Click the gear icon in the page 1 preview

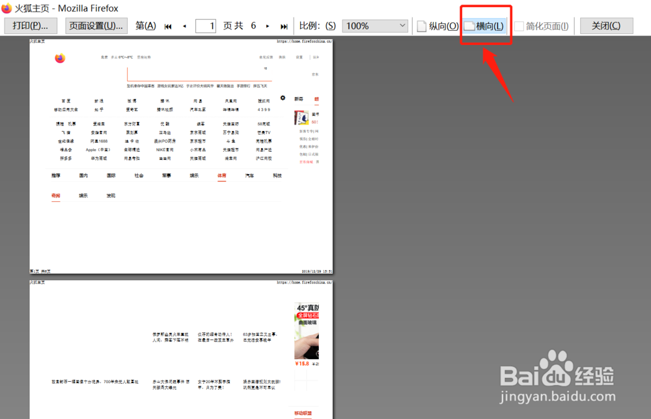click(283, 98)
